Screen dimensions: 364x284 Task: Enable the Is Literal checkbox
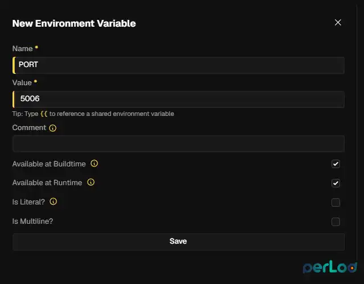336,202
